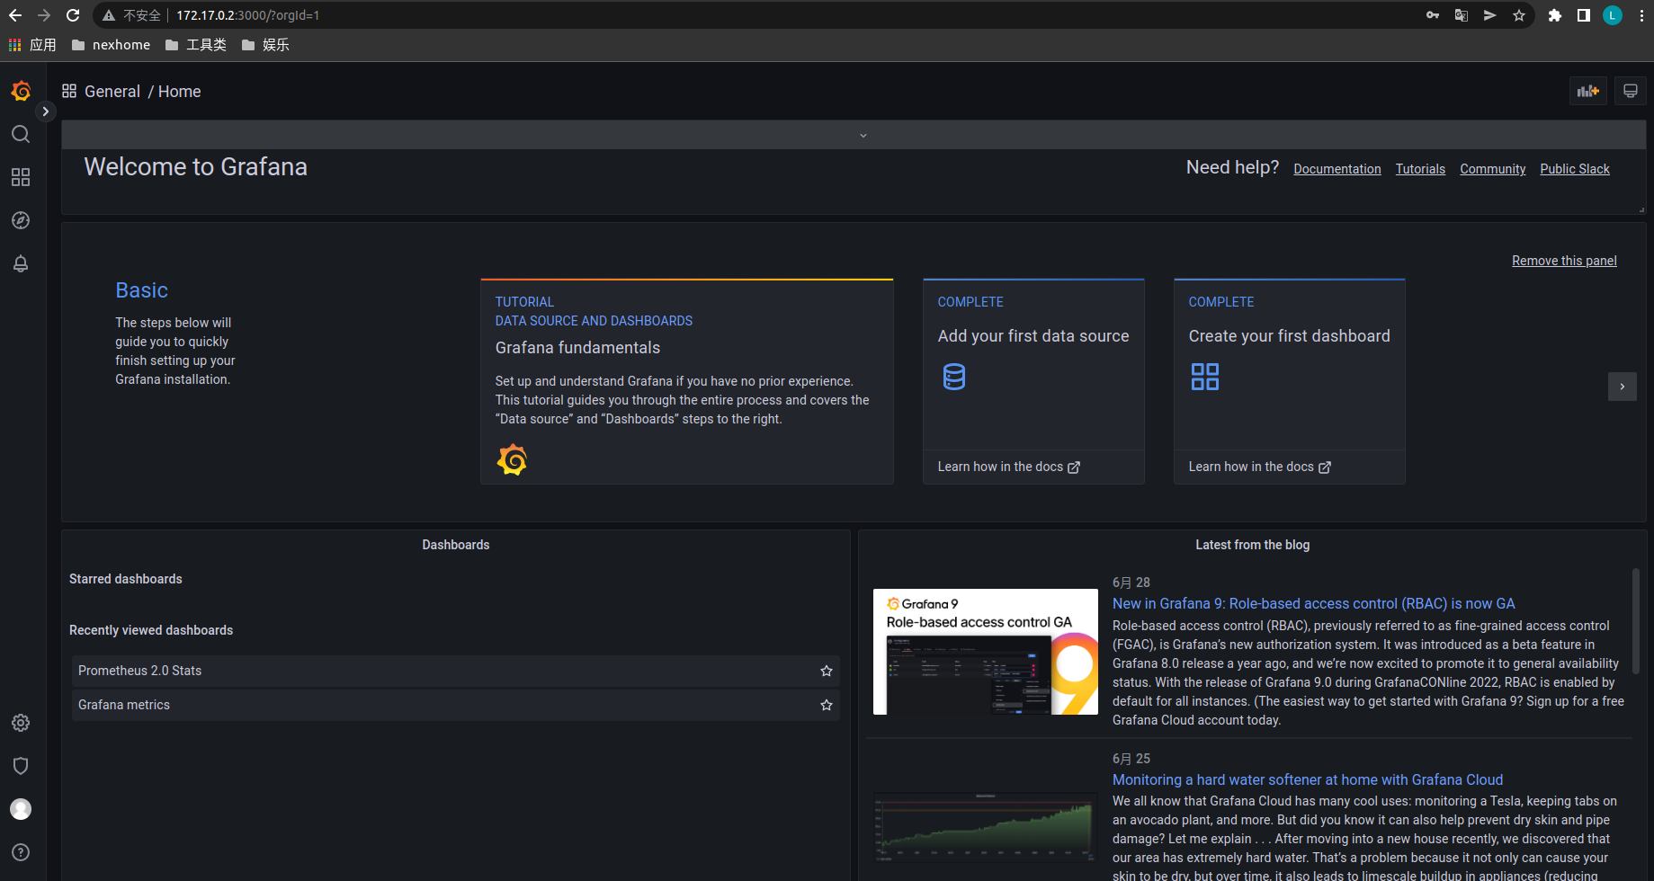
Task: Click the browser profile avatar L
Action: point(1613,15)
